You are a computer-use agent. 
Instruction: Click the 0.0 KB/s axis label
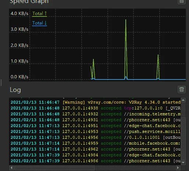click(x=19, y=77)
